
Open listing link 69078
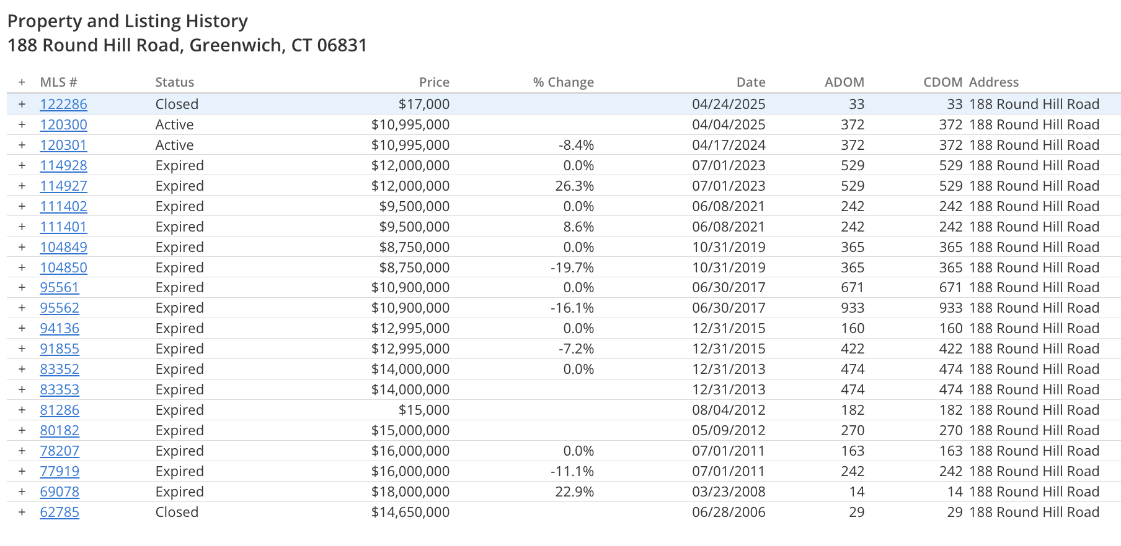point(60,492)
